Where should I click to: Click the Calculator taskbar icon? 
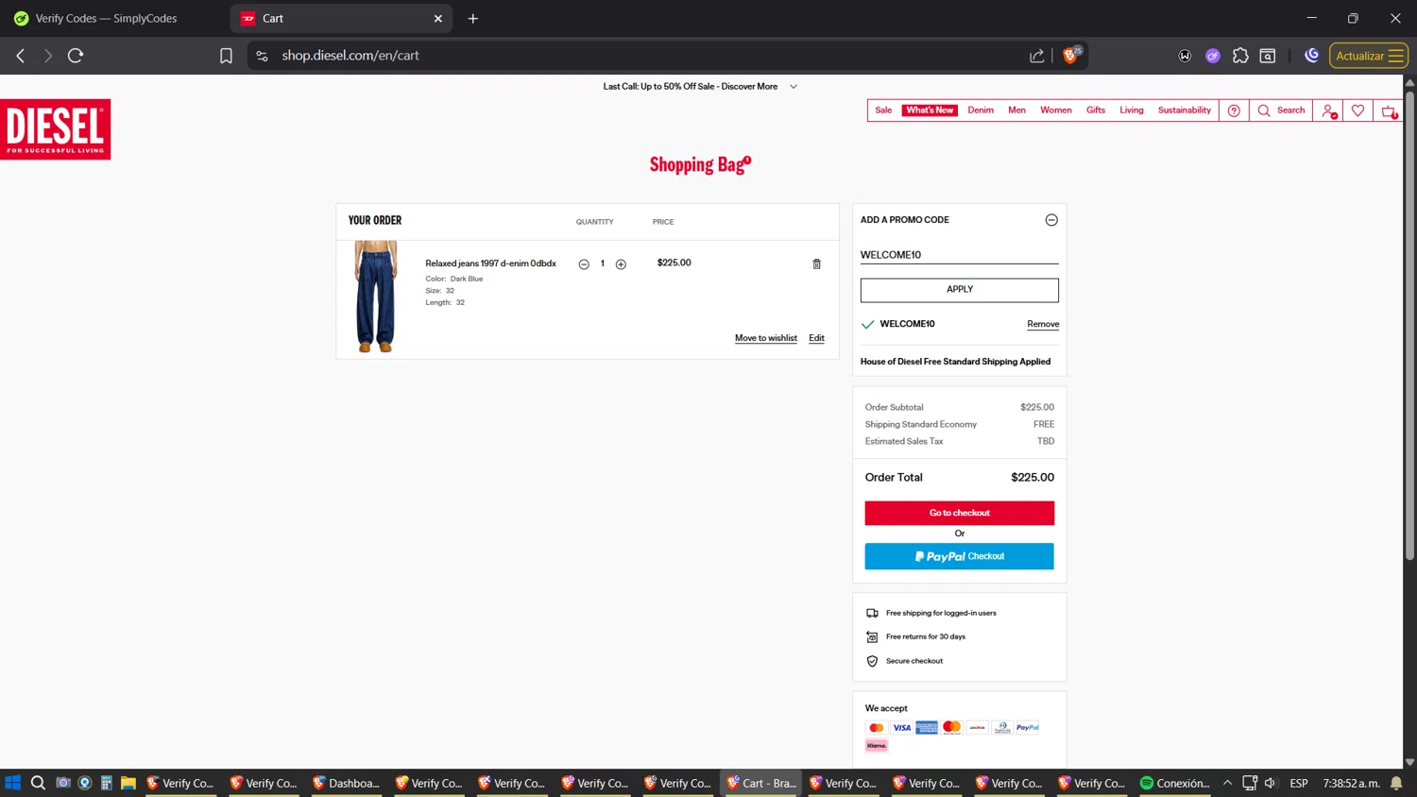107,783
